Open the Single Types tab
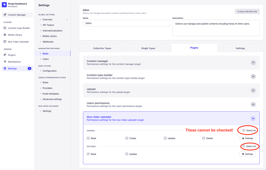The image size is (266, 170). tap(148, 48)
